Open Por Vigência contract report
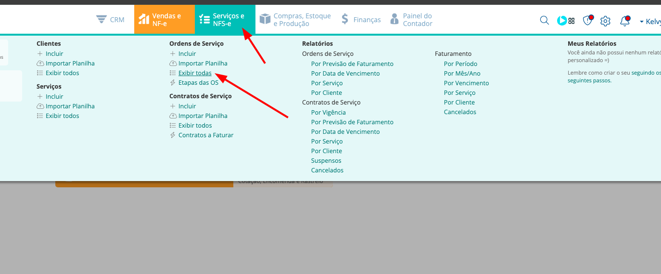 click(x=328, y=112)
